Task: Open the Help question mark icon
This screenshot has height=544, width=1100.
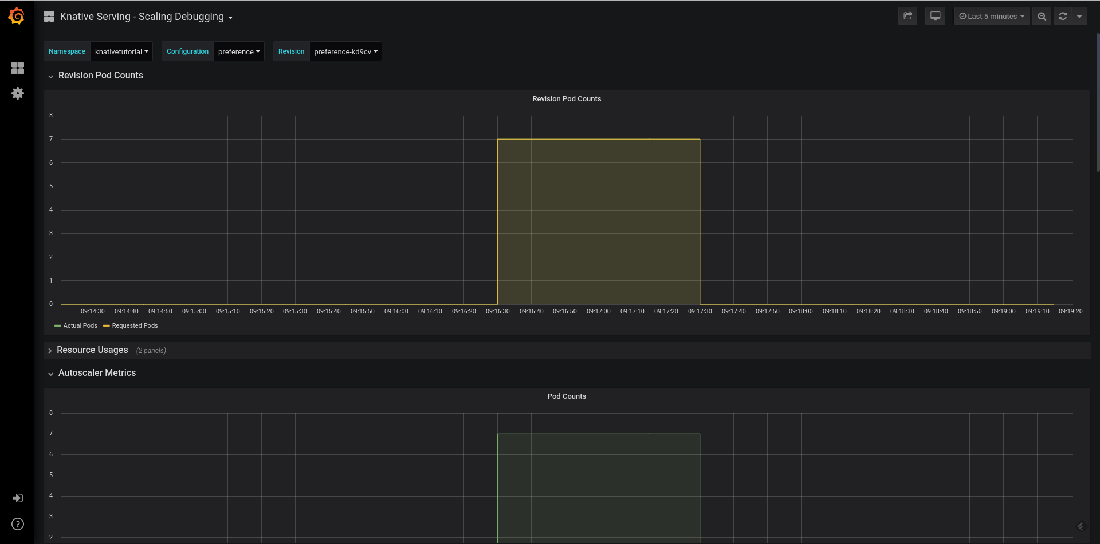Action: 18,524
